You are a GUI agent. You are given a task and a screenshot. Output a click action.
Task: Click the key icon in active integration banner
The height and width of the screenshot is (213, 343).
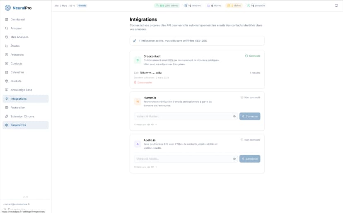pyautogui.click(x=135, y=41)
